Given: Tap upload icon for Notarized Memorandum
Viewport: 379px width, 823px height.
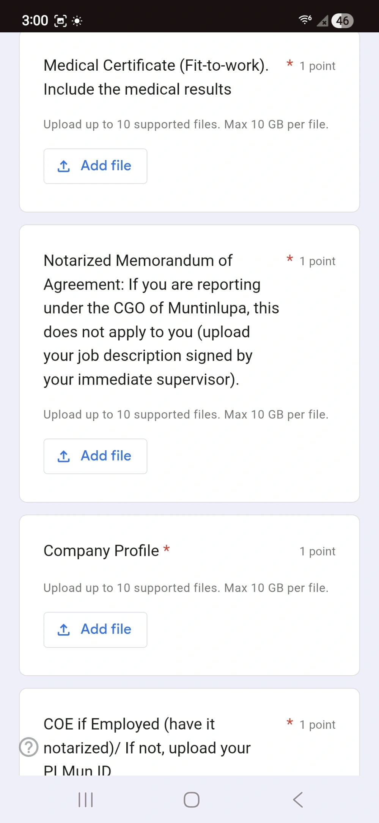Looking at the screenshot, I should (x=64, y=456).
